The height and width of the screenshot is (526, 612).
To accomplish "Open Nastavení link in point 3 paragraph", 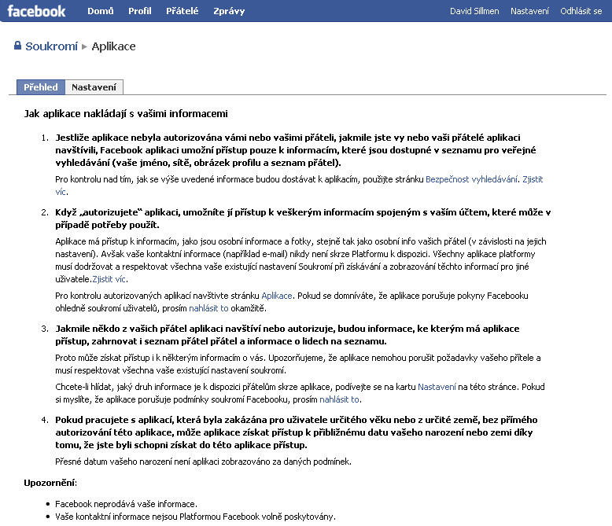I will (437, 387).
